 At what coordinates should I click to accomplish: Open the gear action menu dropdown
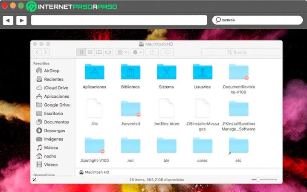(137, 52)
